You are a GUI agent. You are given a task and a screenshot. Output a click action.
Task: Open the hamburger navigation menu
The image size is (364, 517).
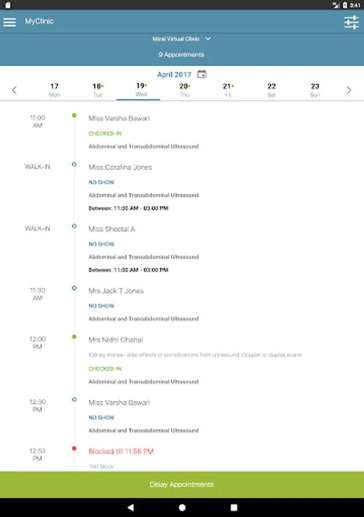(10, 22)
